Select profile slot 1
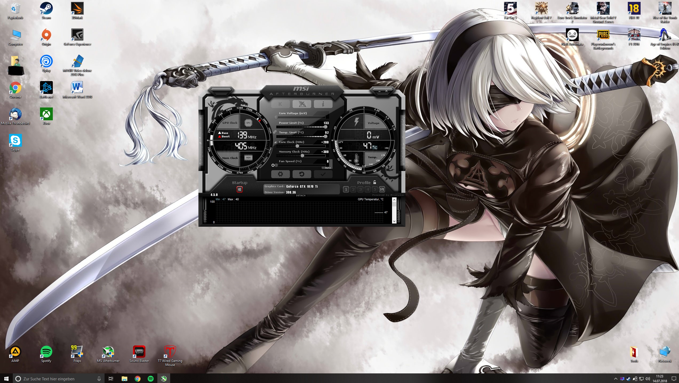This screenshot has width=679, height=383. tap(346, 189)
